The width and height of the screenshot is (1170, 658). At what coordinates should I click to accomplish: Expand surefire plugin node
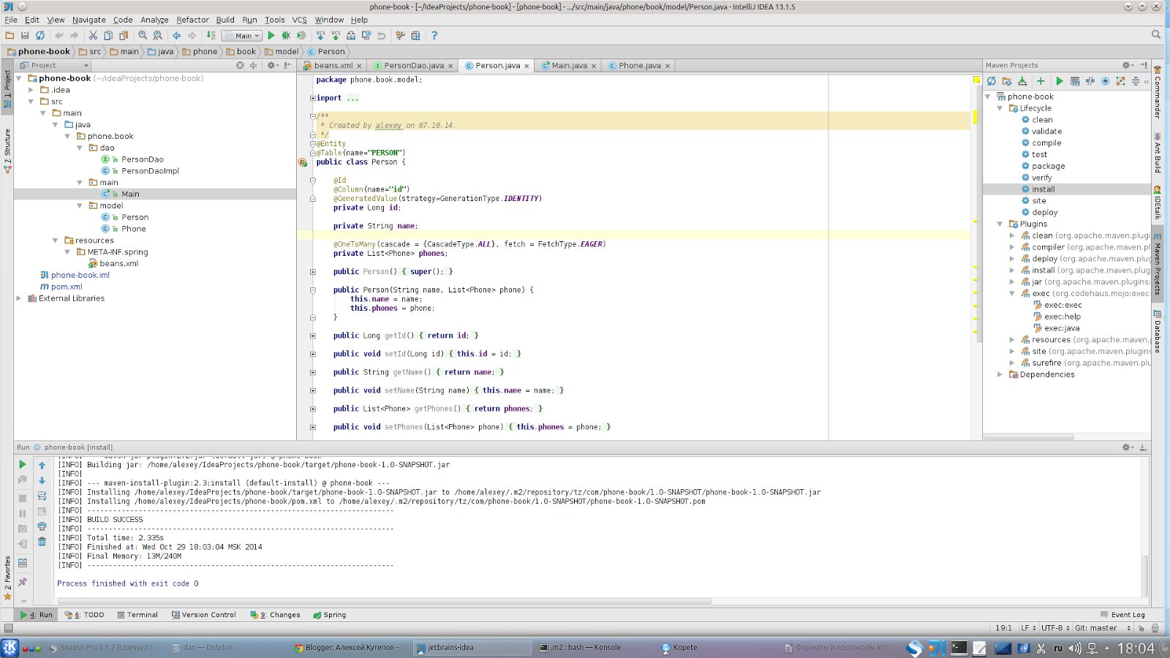(x=1012, y=363)
